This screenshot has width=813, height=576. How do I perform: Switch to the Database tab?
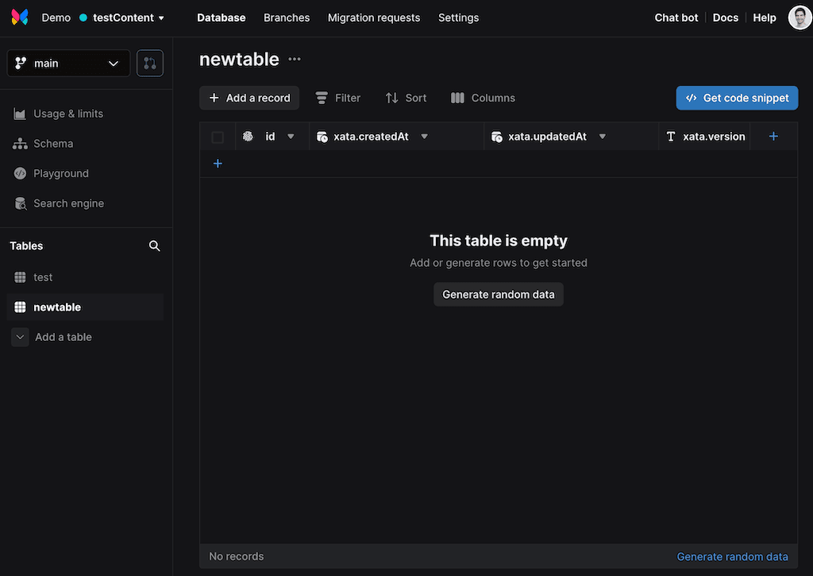click(x=222, y=17)
